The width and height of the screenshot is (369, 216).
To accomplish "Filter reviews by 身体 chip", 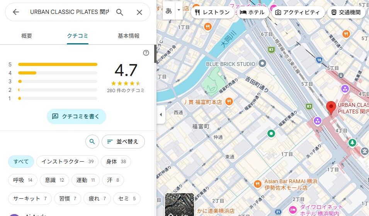I will 116,162.
